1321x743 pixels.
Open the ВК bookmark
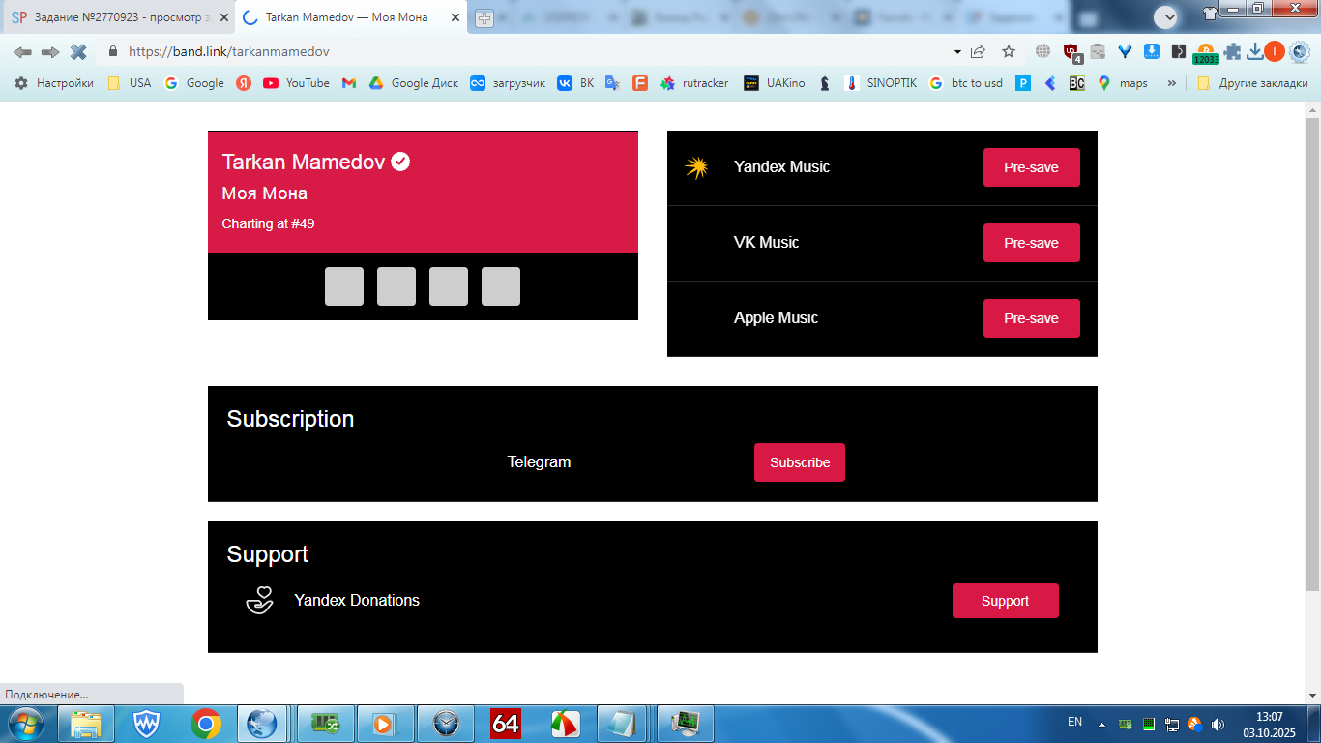coord(576,83)
